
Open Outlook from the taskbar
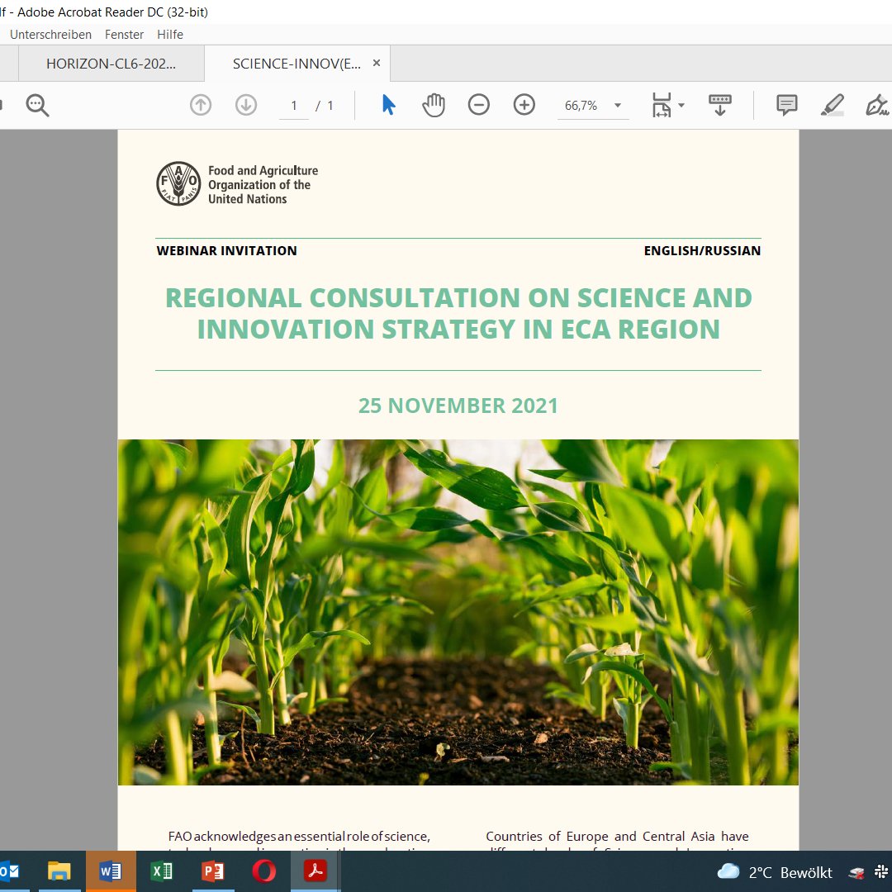coord(9,871)
